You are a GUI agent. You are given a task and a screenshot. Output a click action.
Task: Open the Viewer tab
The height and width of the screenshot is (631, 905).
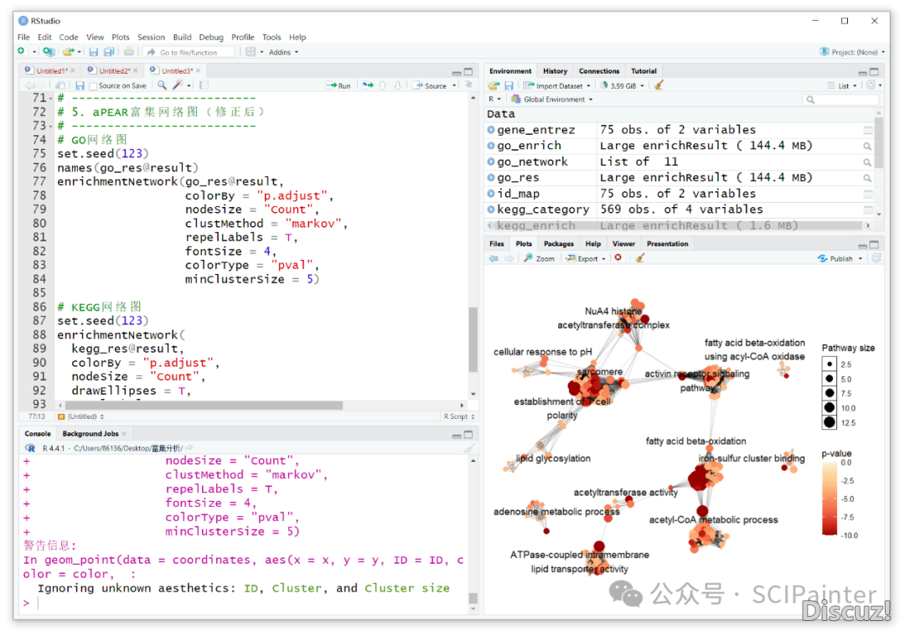(x=623, y=244)
